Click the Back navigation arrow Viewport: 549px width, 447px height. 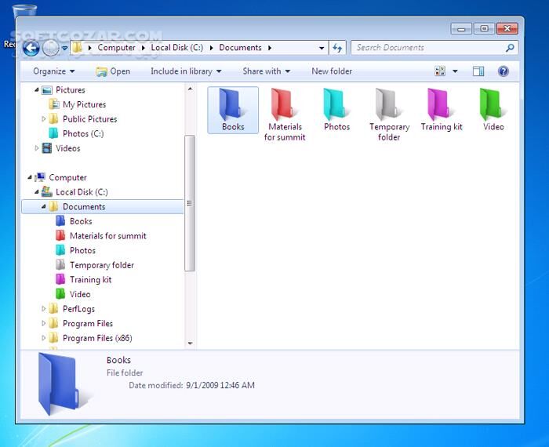pos(31,48)
